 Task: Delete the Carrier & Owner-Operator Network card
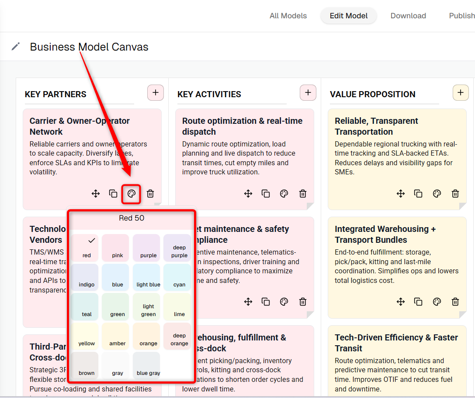(x=150, y=194)
